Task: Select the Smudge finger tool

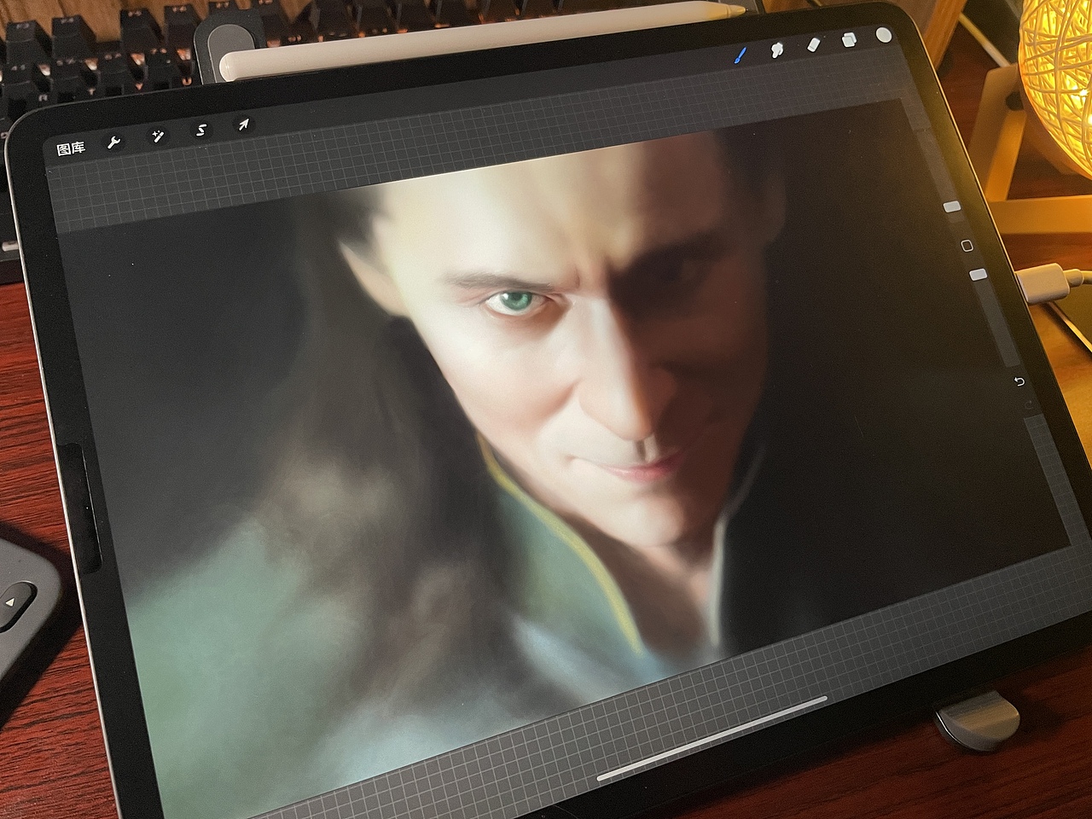Action: 778,49
